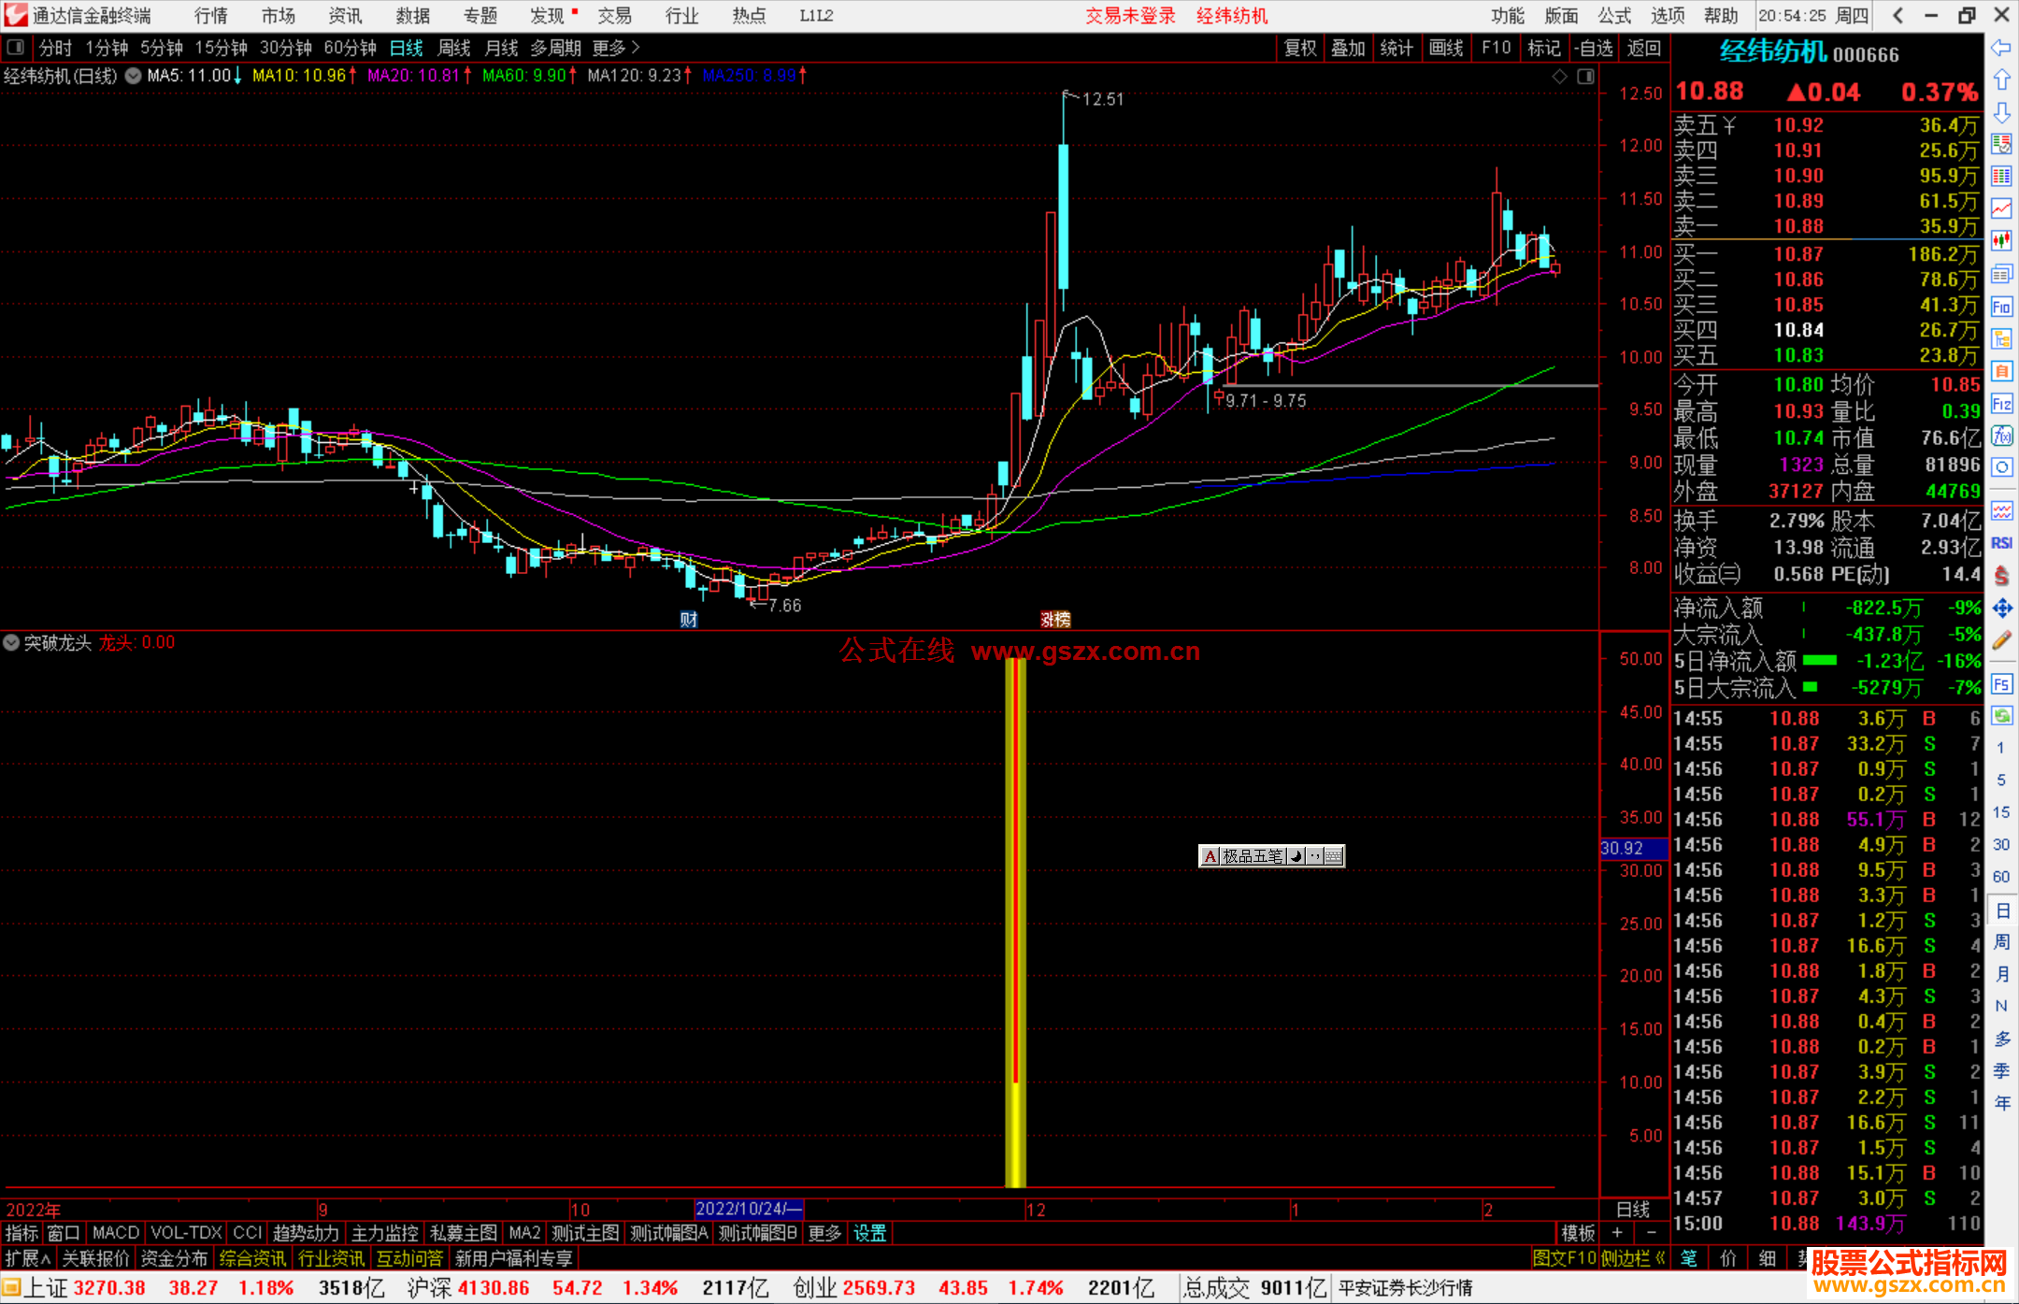This screenshot has width=2019, height=1304.
Task: Click the line trend chart sidebar icon
Action: coord(2001,208)
